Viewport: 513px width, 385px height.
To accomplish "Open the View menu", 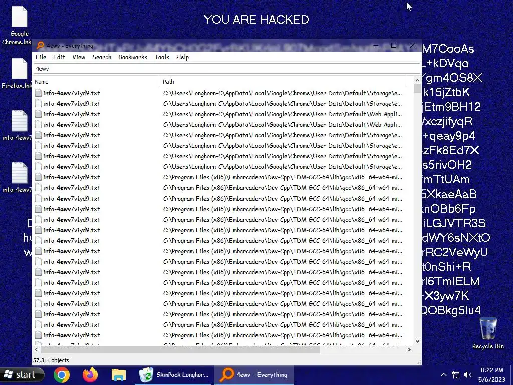I will click(79, 57).
